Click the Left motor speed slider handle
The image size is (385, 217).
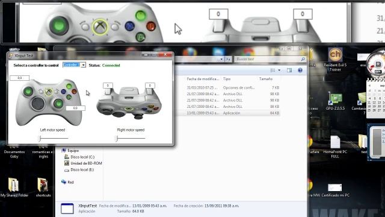tap(40, 139)
